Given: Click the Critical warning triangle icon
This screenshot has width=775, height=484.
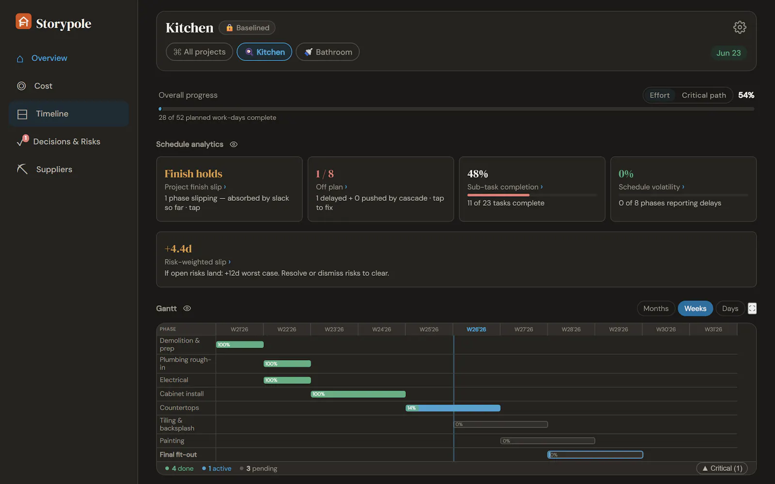Looking at the screenshot, I should tap(705, 469).
